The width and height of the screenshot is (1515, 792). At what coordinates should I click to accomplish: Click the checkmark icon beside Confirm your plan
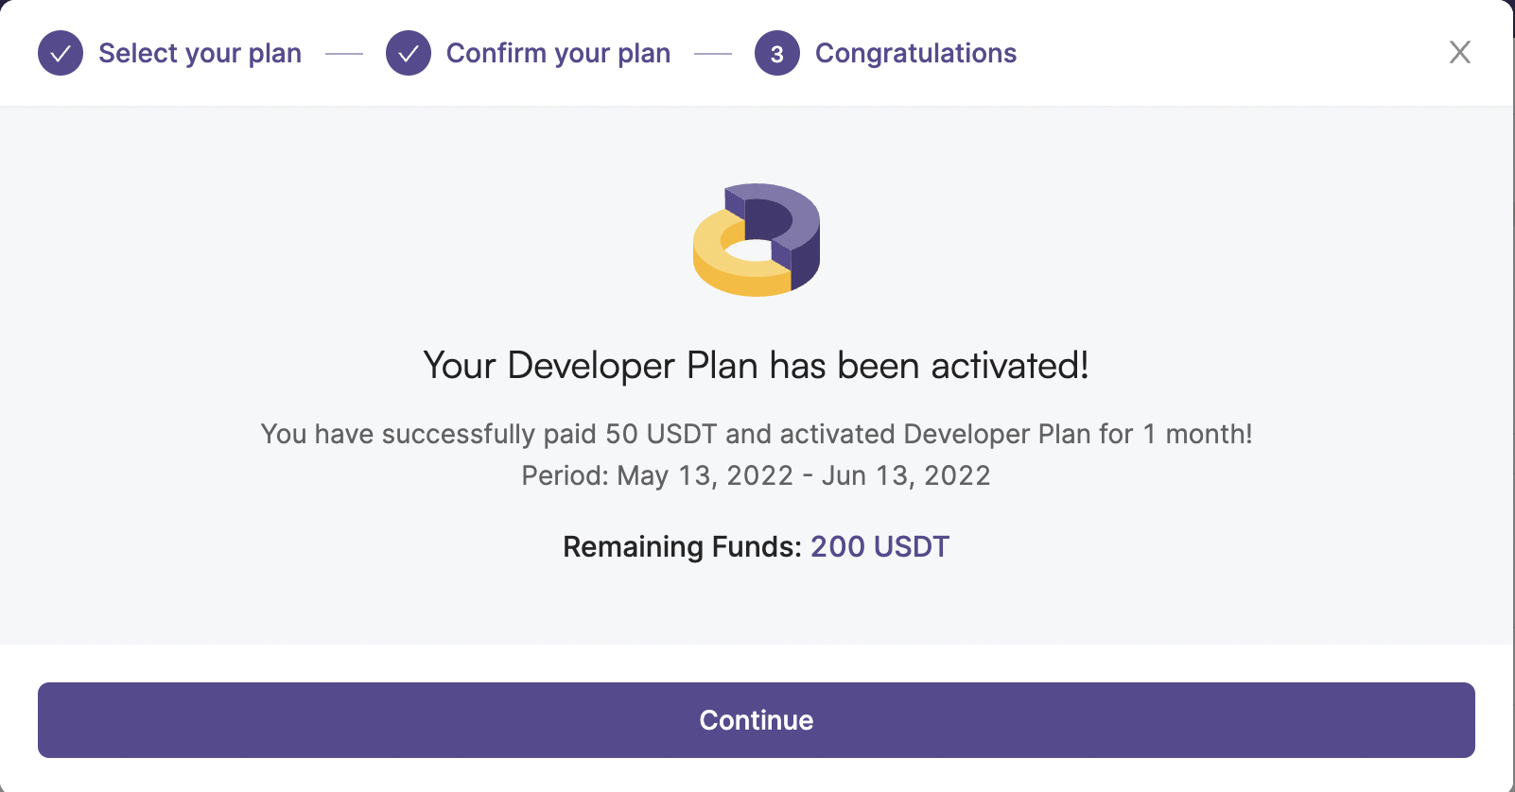(409, 53)
